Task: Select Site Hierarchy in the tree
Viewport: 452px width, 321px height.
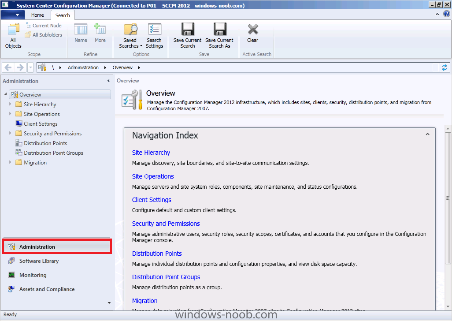Action: [x=40, y=105]
